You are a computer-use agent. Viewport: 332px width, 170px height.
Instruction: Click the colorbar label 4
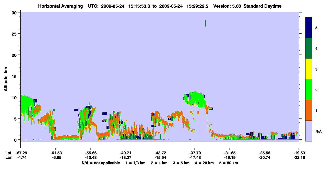[x=316, y=48]
